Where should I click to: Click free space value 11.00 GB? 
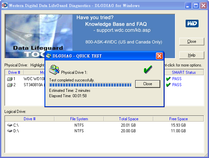click(179, 131)
